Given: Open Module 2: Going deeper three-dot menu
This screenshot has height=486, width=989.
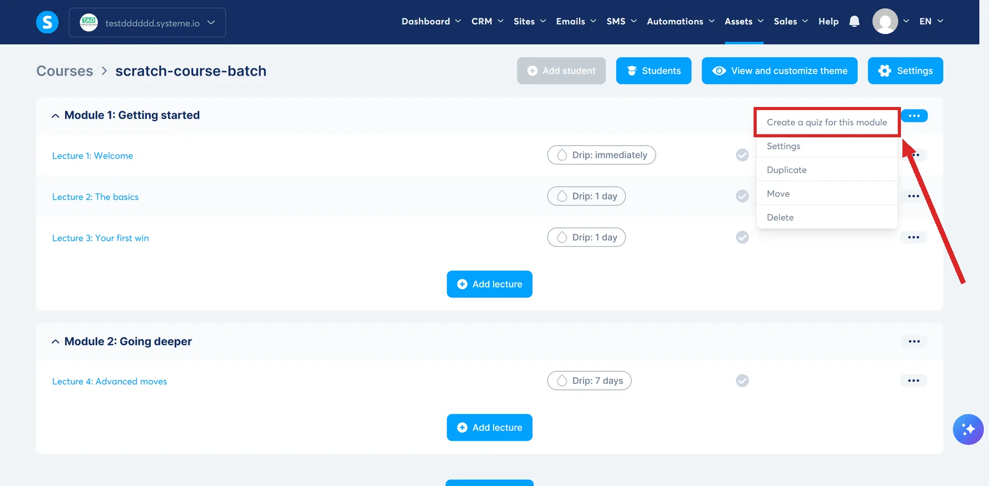Looking at the screenshot, I should point(914,341).
